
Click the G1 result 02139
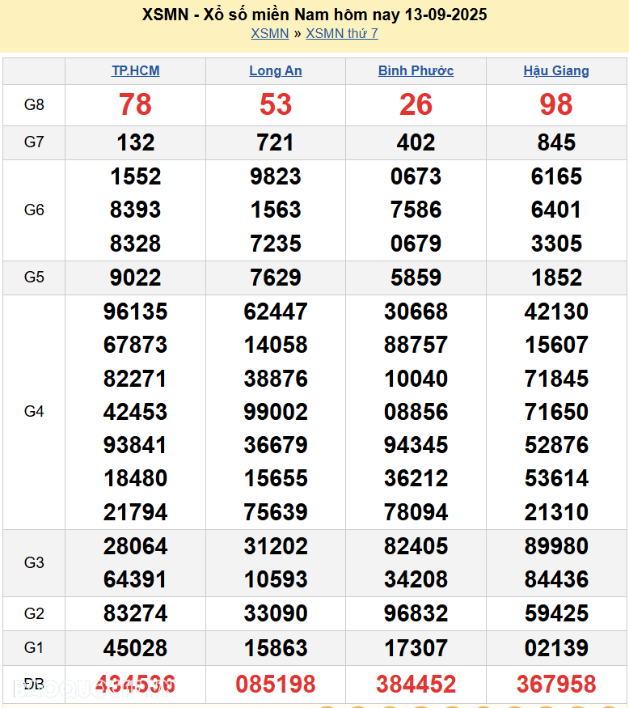click(x=556, y=647)
